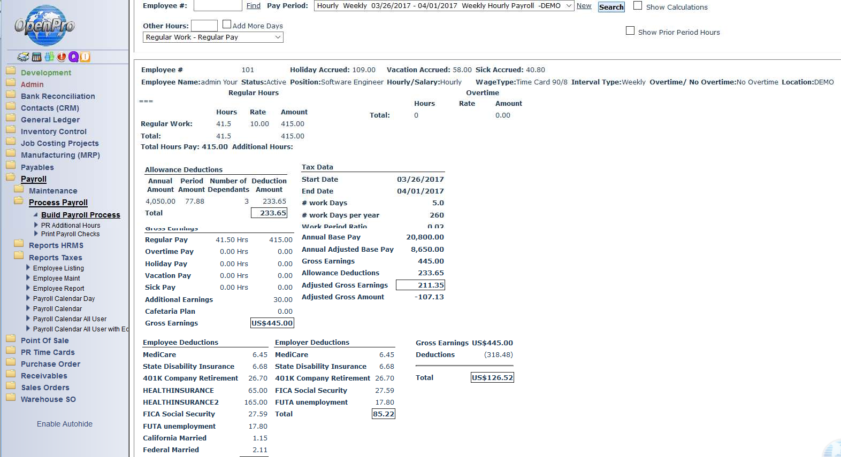Image resolution: width=841 pixels, height=457 pixels.
Task: Click the Search button
Action: tap(611, 7)
